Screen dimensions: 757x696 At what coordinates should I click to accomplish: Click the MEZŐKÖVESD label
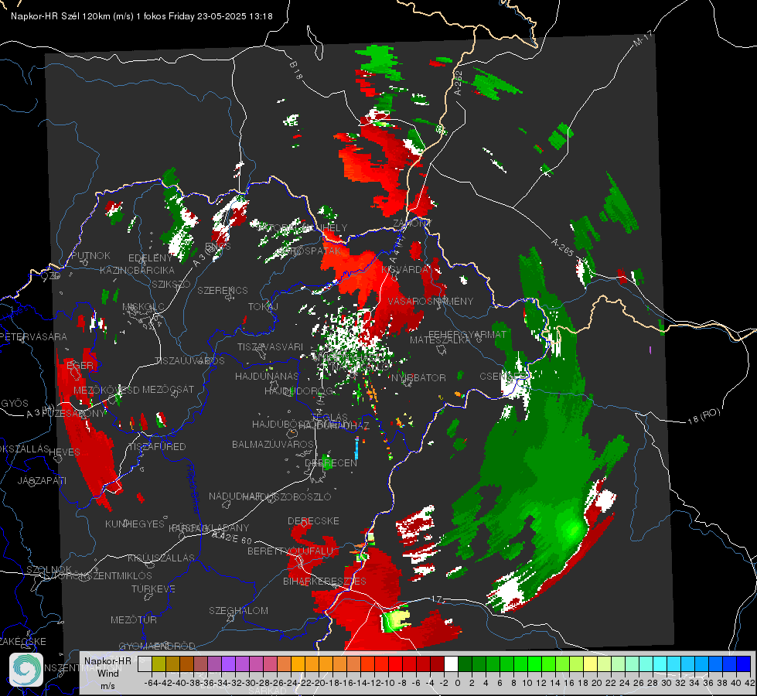coord(106,390)
